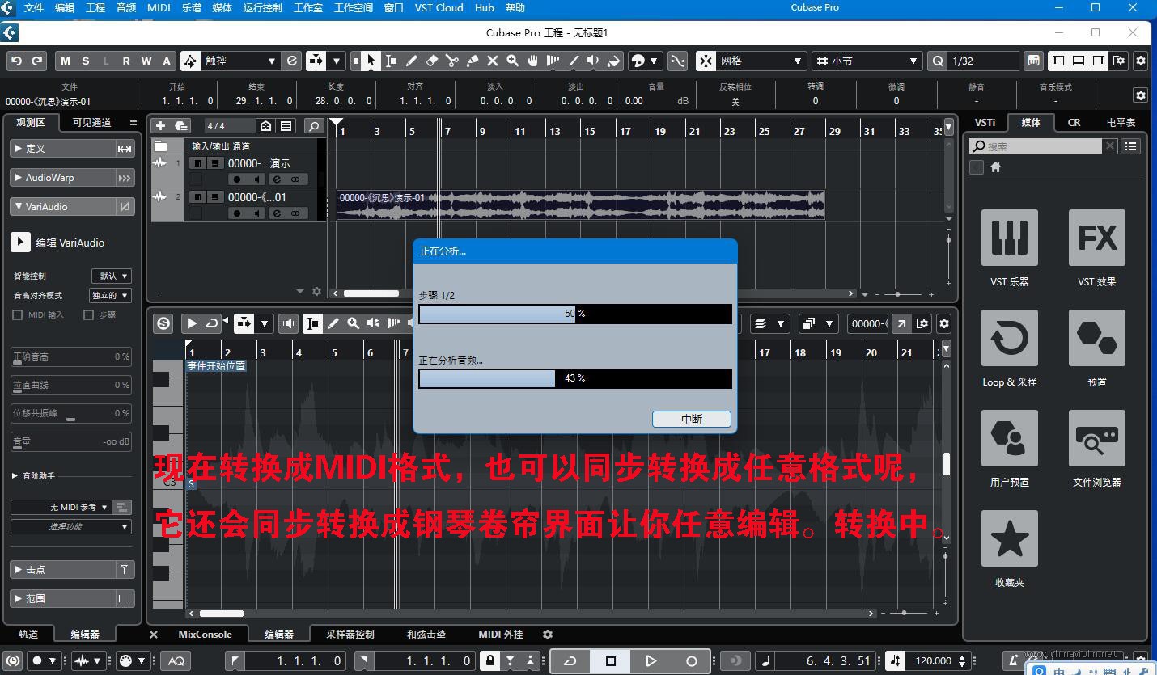Screen dimensions: 1157x675
Task: Open the 默认 smart controls dropdown
Action: tap(111, 276)
